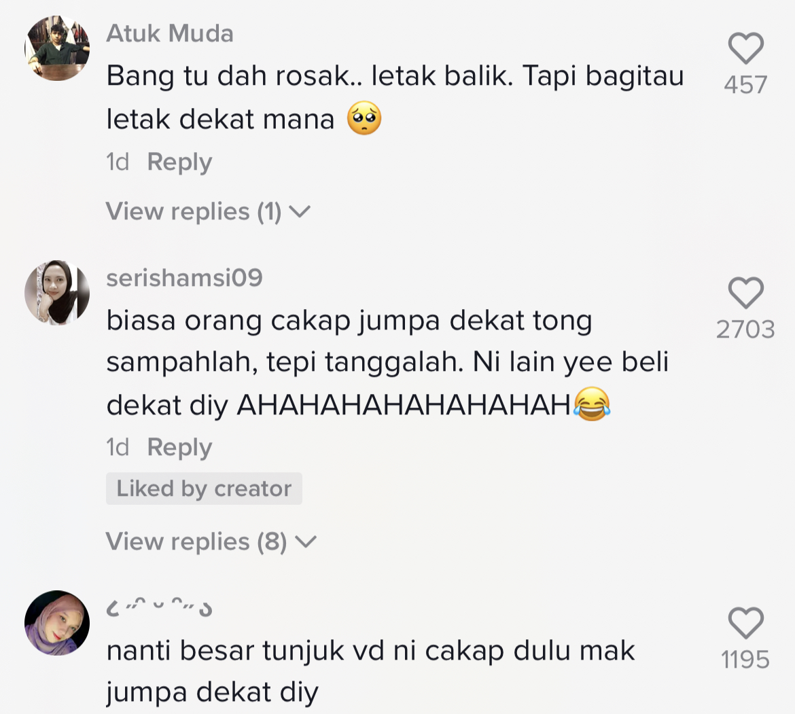
Task: Click the 457 likes count
Action: 746,85
